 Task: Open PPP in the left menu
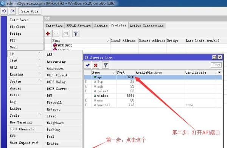click(x=25, y=40)
